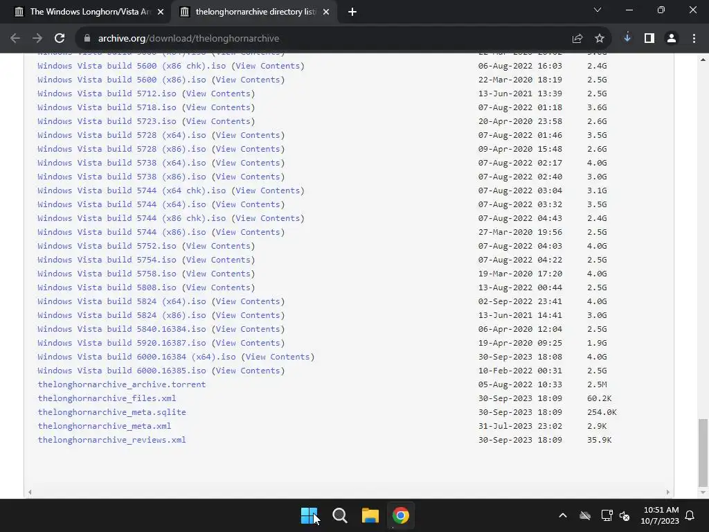Open Windows Vista build 5738 (x86).iso
709x532 pixels.
[122, 177]
